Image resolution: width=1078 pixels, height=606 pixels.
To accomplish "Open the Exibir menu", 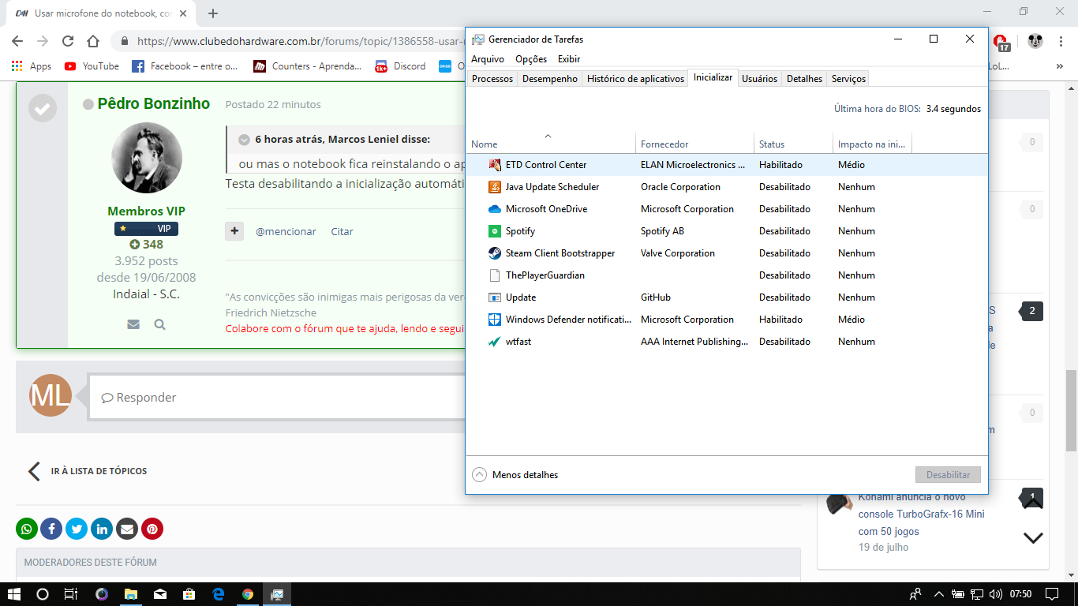I will pos(569,59).
